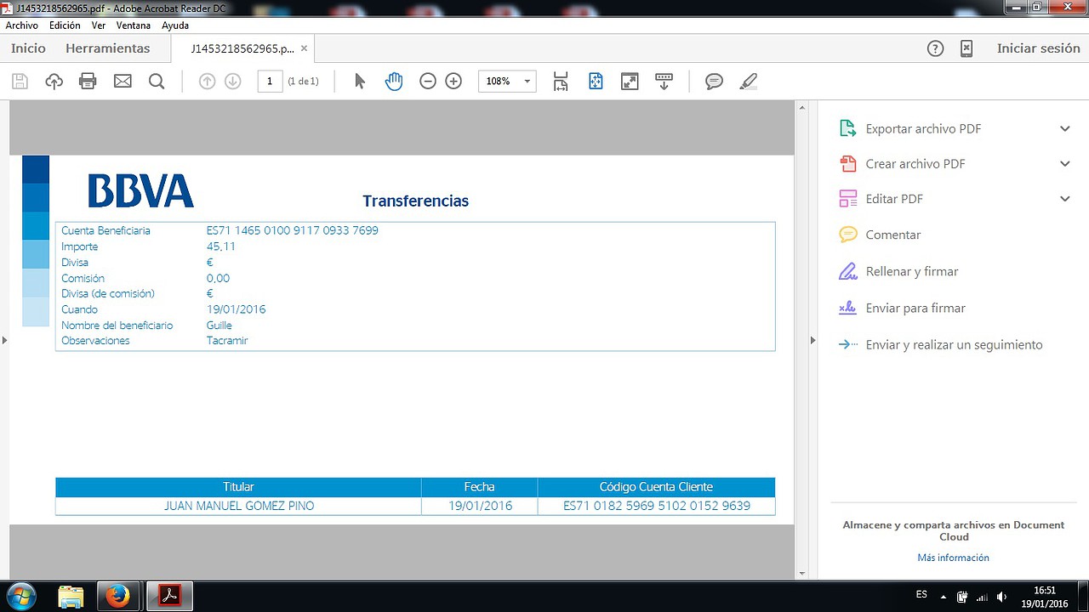
Task: Open the Edición menu
Action: point(65,25)
